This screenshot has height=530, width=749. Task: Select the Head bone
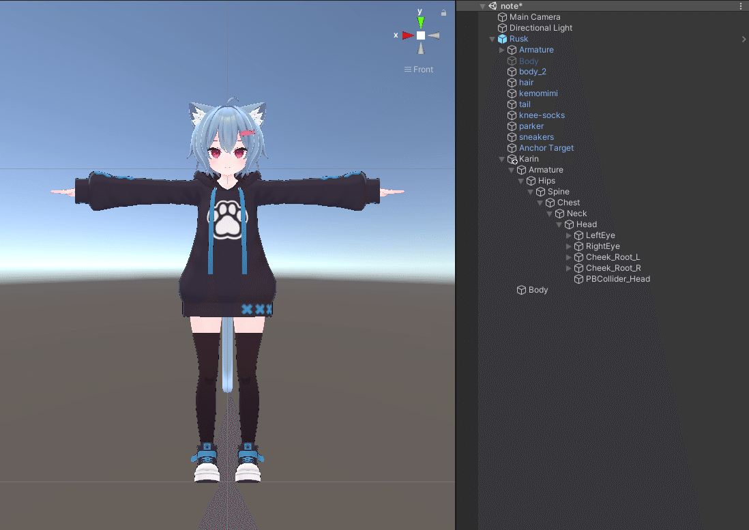point(586,225)
